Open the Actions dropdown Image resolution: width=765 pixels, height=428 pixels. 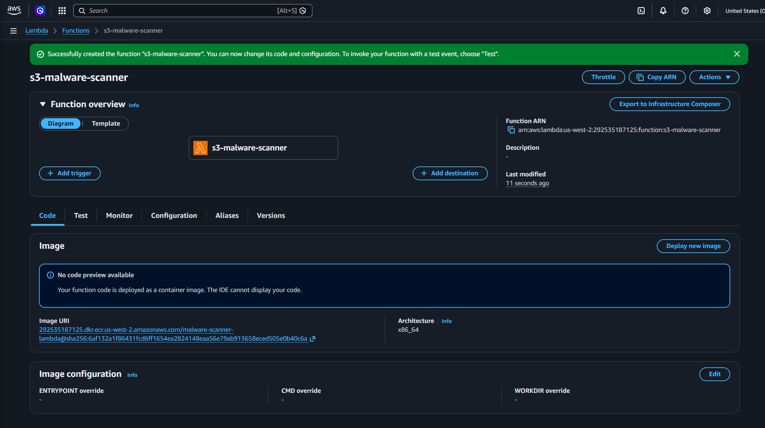tap(714, 77)
